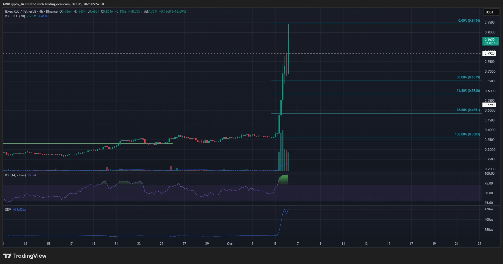Click the 0.00% (0.9434) Fibonacci label
This screenshot has height=264, width=503.
point(469,21)
